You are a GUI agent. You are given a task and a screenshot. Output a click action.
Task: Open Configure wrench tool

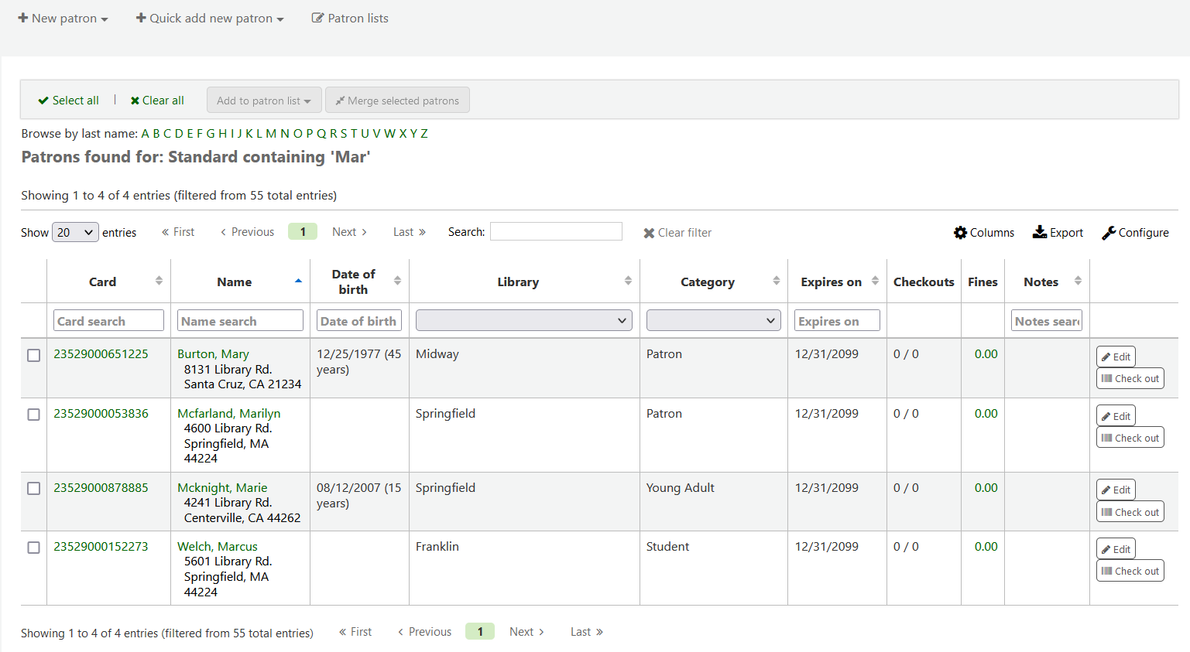(1109, 233)
